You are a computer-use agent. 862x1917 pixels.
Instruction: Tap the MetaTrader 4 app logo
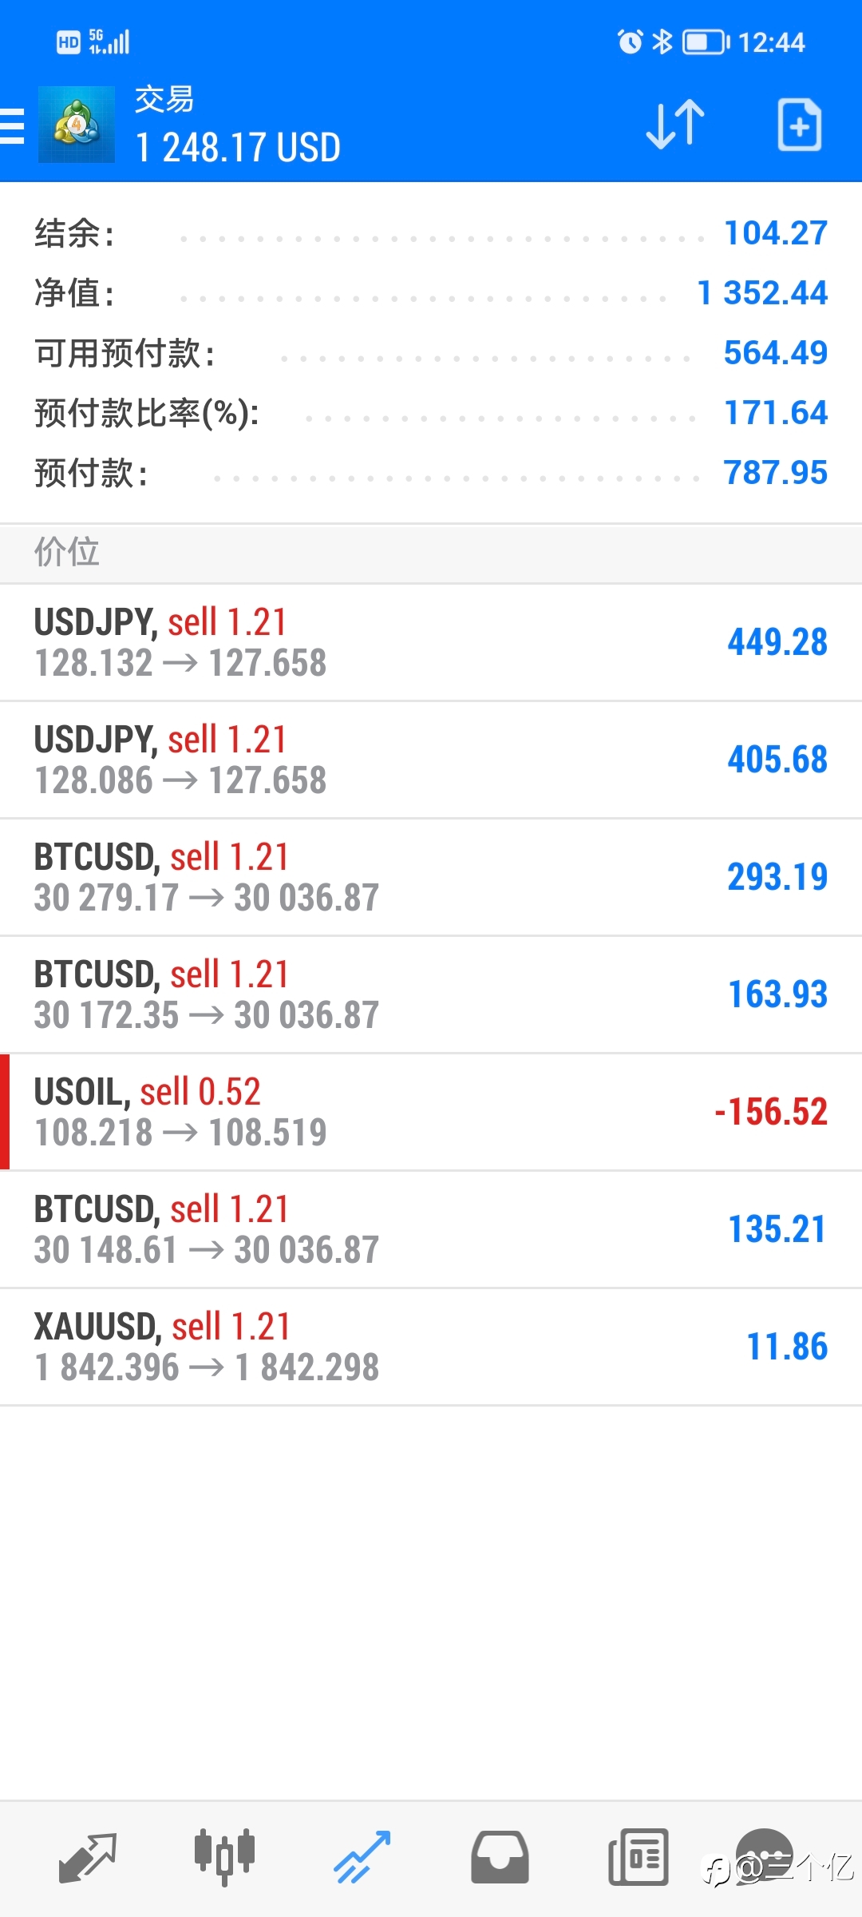tap(77, 125)
